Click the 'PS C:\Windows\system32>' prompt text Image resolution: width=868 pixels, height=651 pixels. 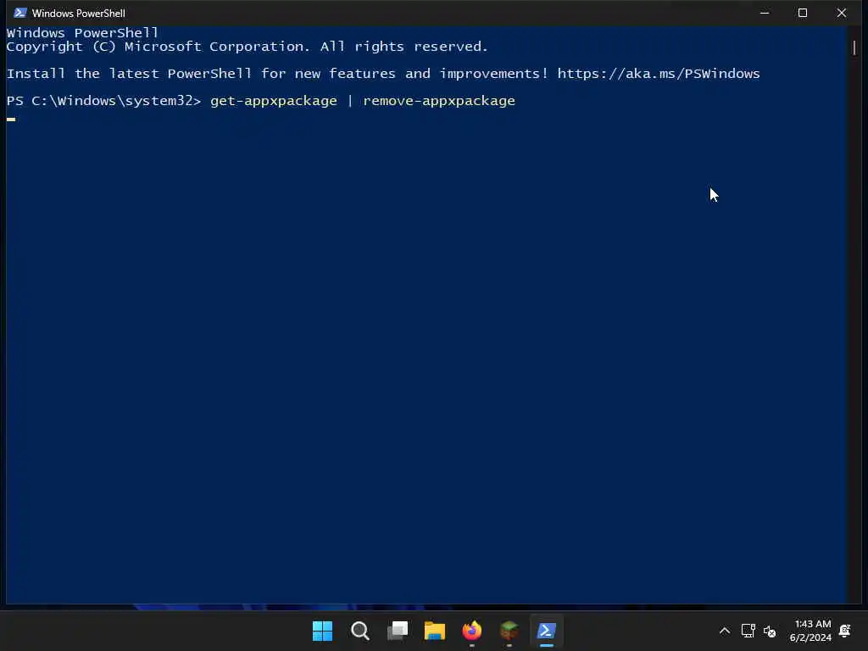tap(103, 101)
